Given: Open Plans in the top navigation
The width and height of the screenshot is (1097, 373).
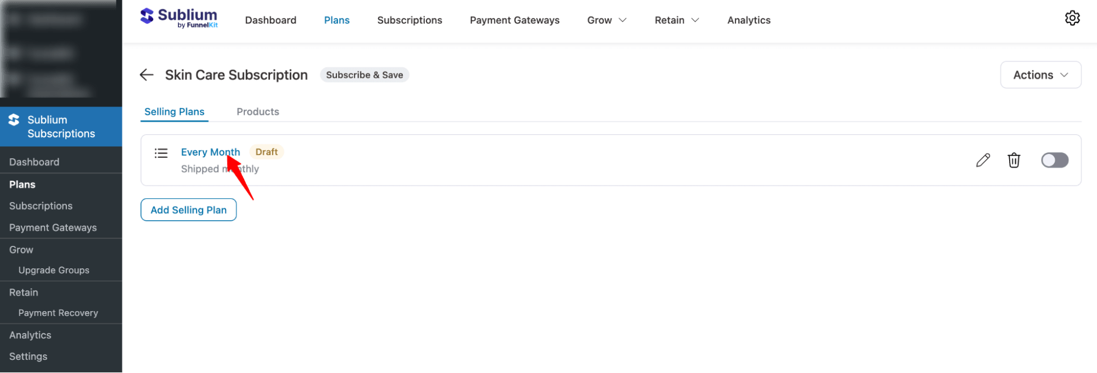Looking at the screenshot, I should click(x=337, y=20).
